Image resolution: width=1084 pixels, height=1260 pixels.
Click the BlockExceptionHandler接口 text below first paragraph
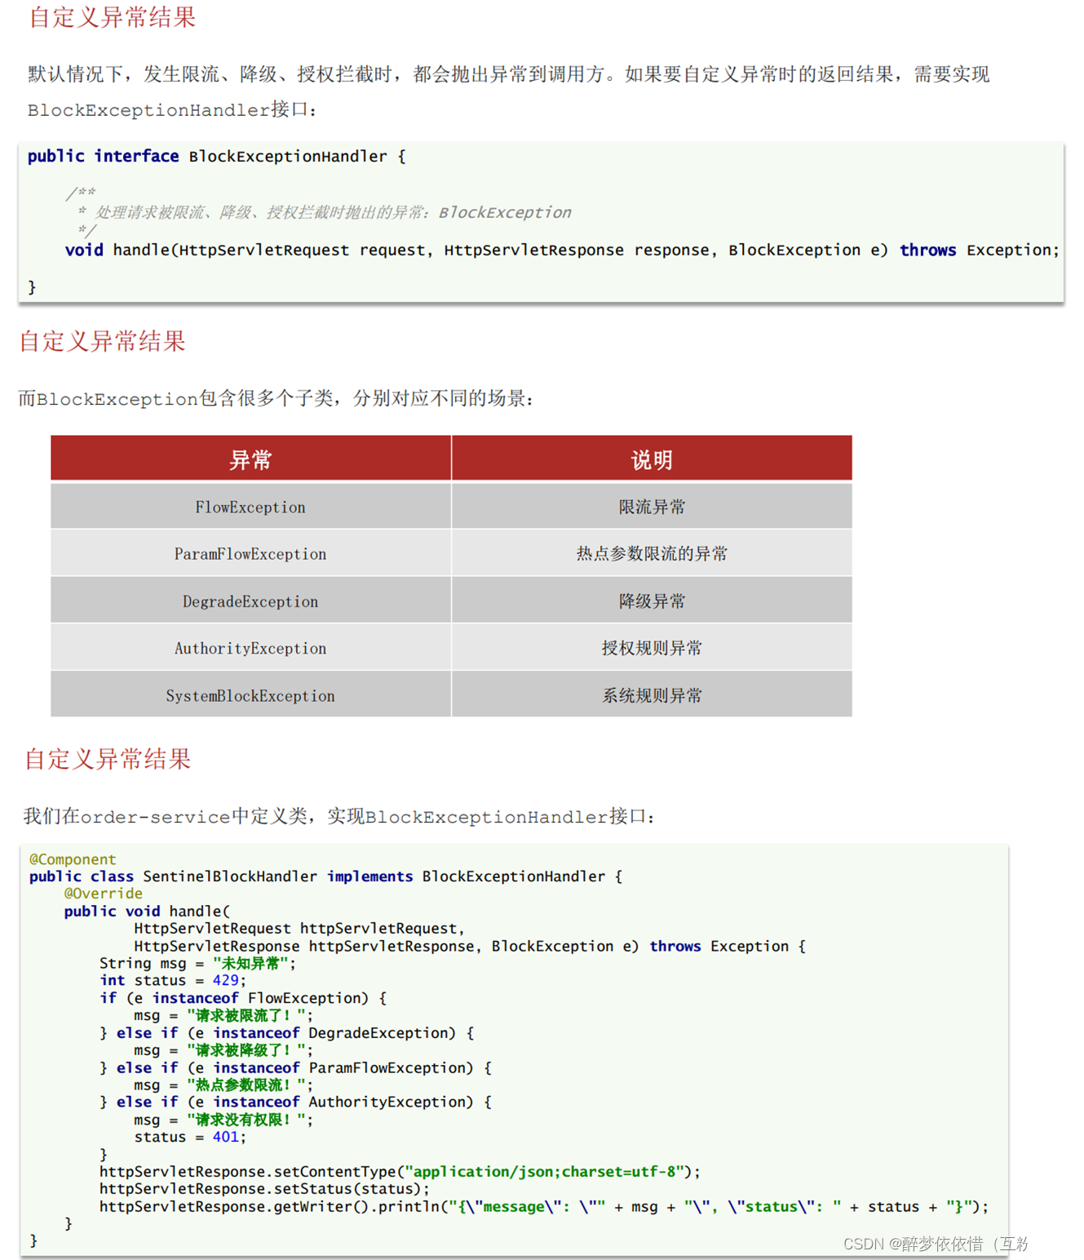[x=171, y=109]
